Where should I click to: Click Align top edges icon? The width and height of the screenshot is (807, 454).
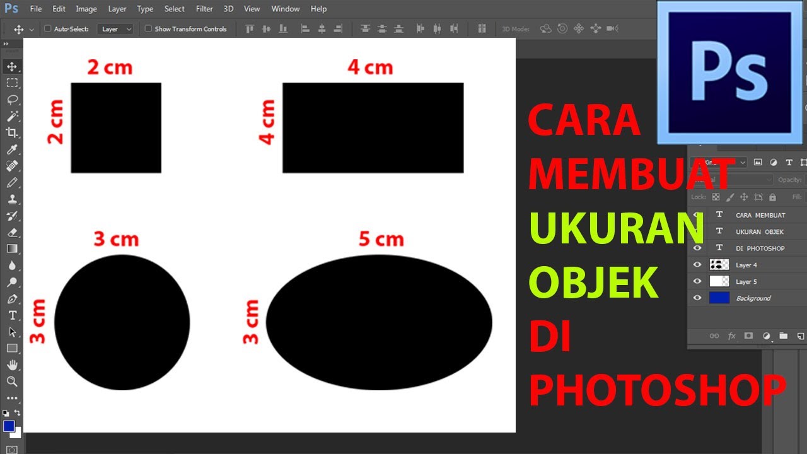tap(250, 28)
